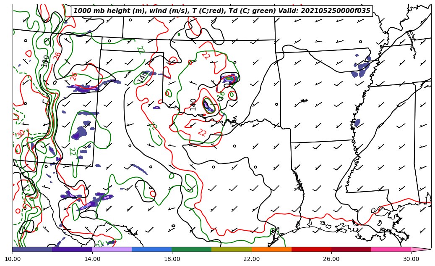The height and width of the screenshot is (266, 435).
Task: Select the pink 28-30 colorbar segment
Action: point(391,249)
